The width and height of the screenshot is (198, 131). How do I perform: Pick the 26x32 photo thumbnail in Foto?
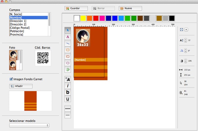pos(13,55)
